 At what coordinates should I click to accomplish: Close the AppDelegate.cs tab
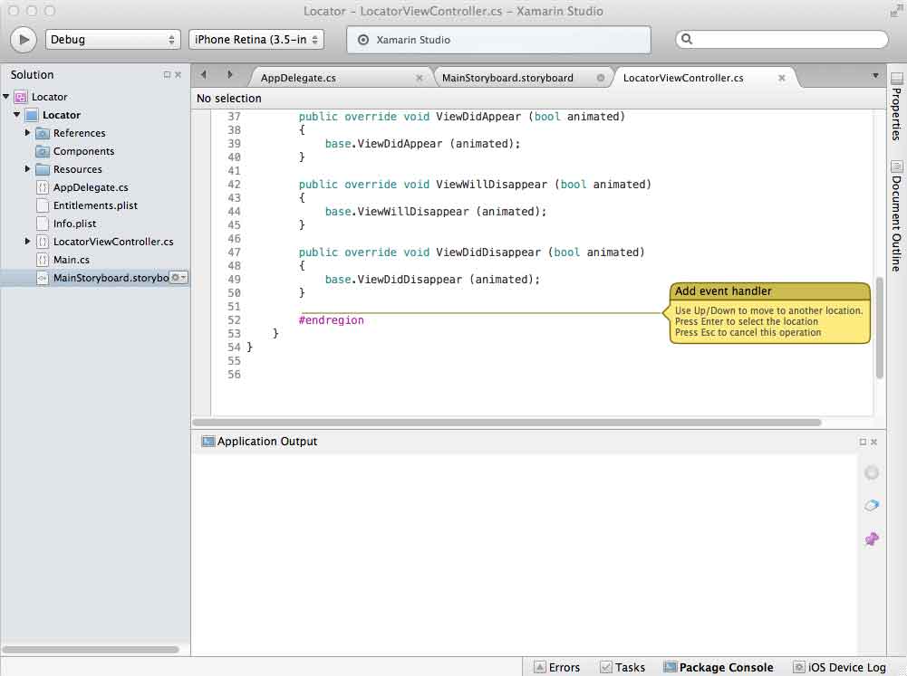[420, 78]
